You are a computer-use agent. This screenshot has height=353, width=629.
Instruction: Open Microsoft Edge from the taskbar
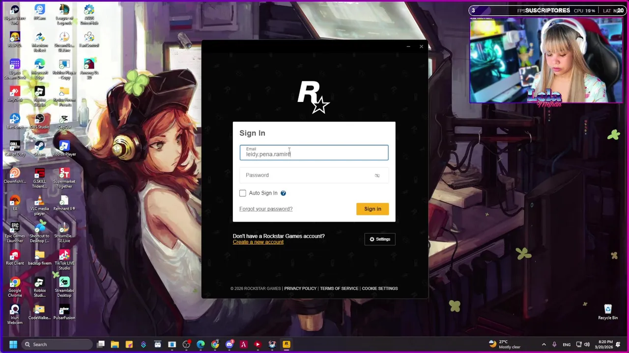[200, 344]
